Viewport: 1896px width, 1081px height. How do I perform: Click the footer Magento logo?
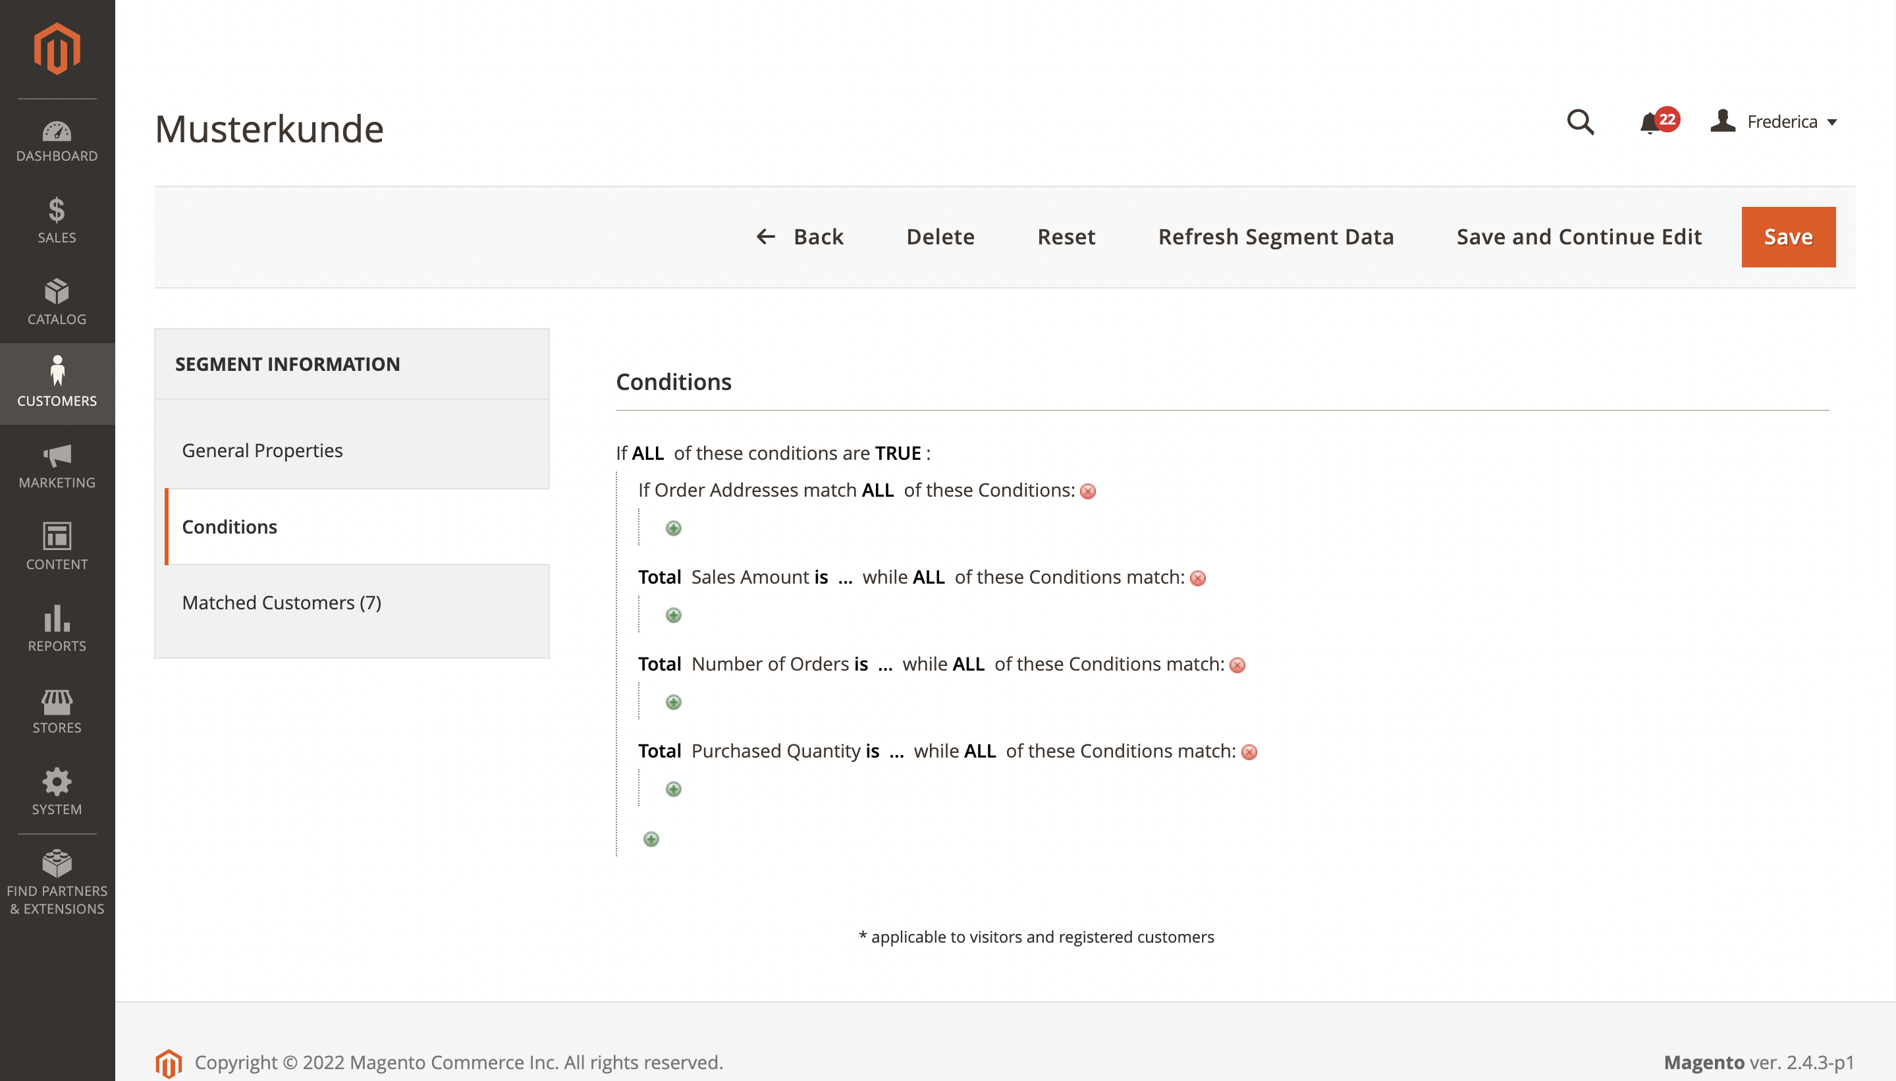pos(169,1063)
